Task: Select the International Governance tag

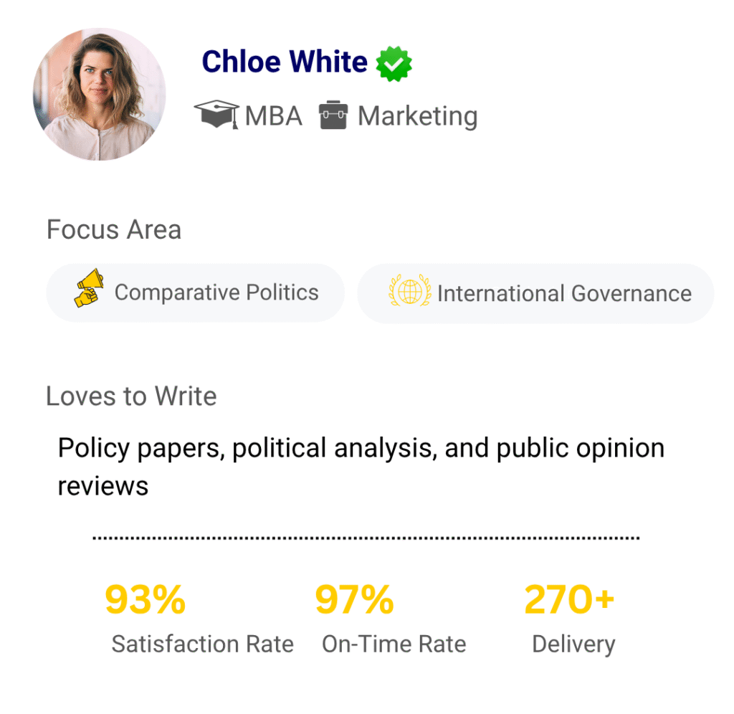Action: (x=535, y=293)
